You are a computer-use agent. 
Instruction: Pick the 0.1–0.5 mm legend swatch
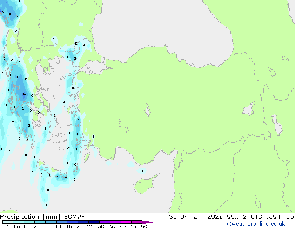click(8, 222)
